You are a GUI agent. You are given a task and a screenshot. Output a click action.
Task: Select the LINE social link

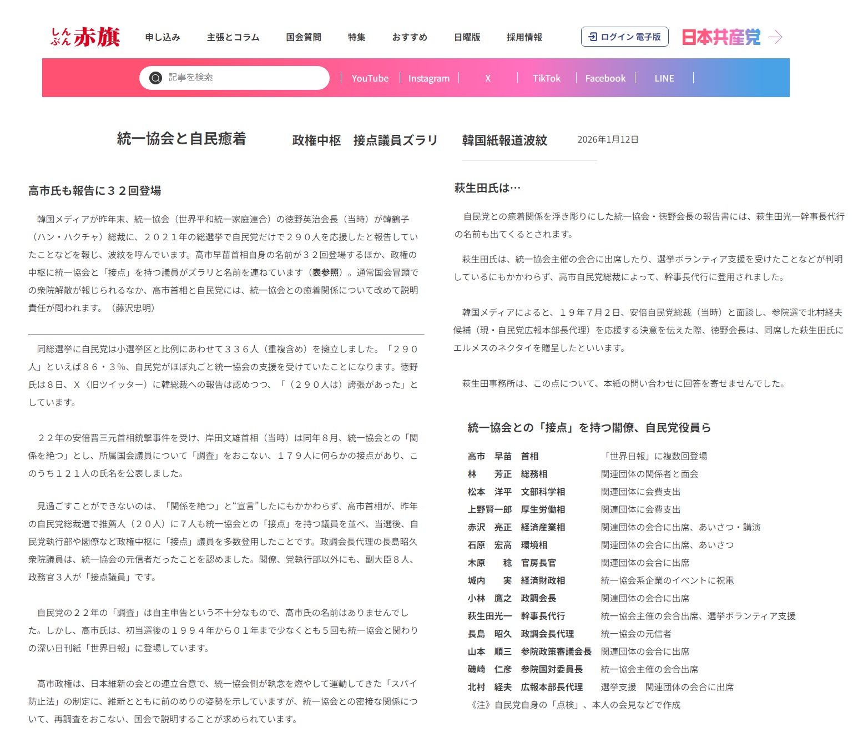coord(664,78)
